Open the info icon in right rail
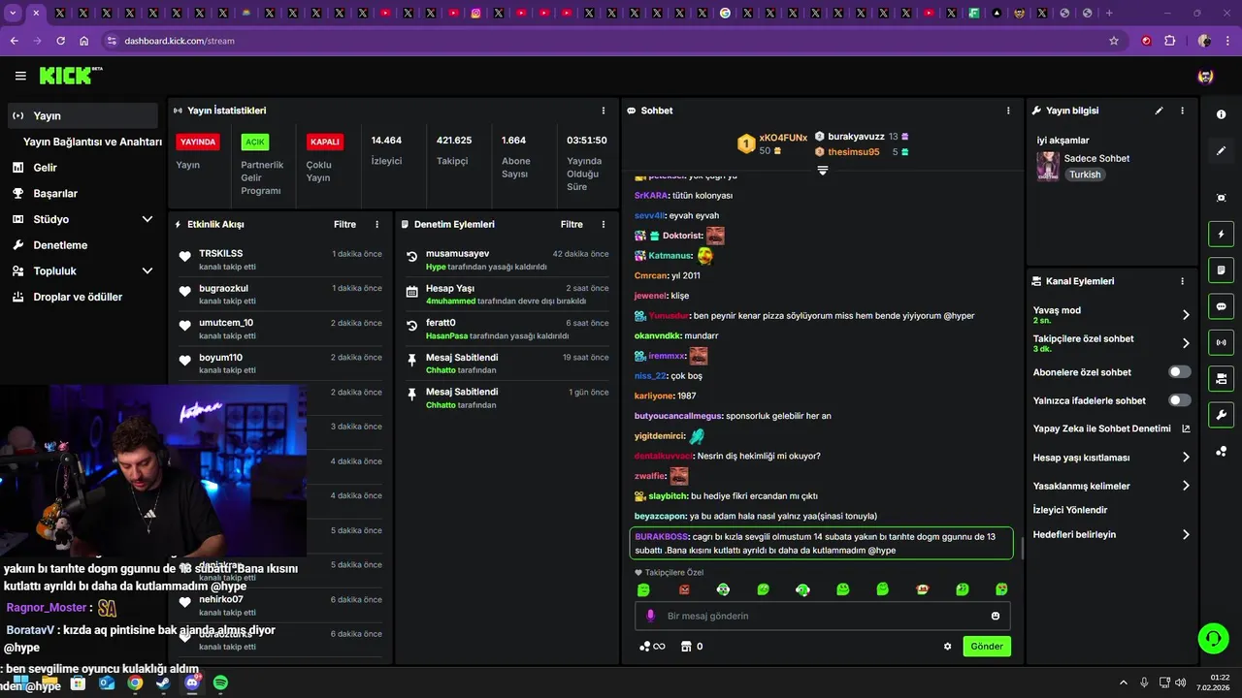 [x=1221, y=114]
